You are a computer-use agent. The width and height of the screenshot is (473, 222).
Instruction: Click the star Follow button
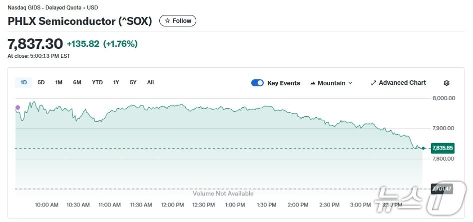[178, 21]
